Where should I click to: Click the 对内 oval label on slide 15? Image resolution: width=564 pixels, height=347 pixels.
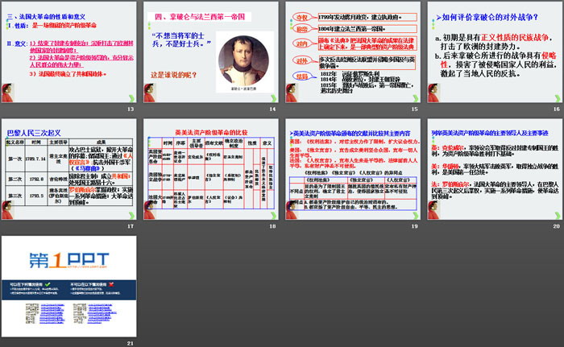[302, 43]
